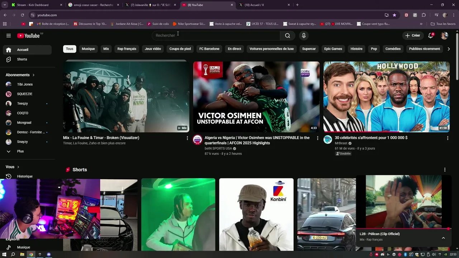Click the install app icon in address bar
This screenshot has height=258, width=459.
pos(387,15)
